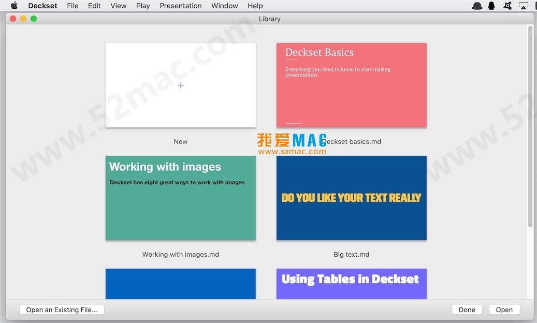The image size is (537, 323).
Task: Click the Library vertical scrollbar
Action: [530, 127]
